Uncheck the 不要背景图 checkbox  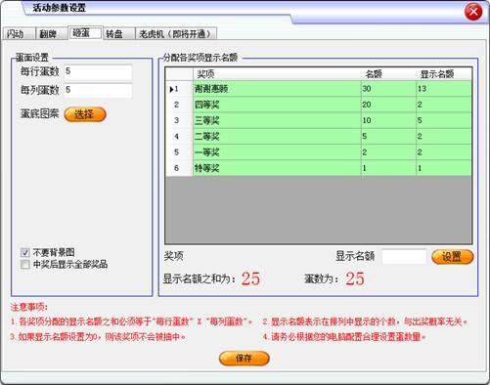[x=25, y=252]
